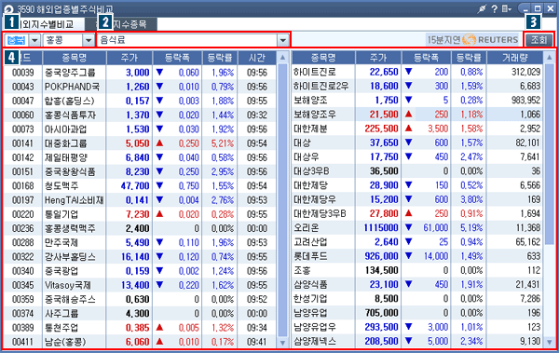
Task: Click the Hong Kong table scrollbar thumb
Action: click(x=282, y=200)
